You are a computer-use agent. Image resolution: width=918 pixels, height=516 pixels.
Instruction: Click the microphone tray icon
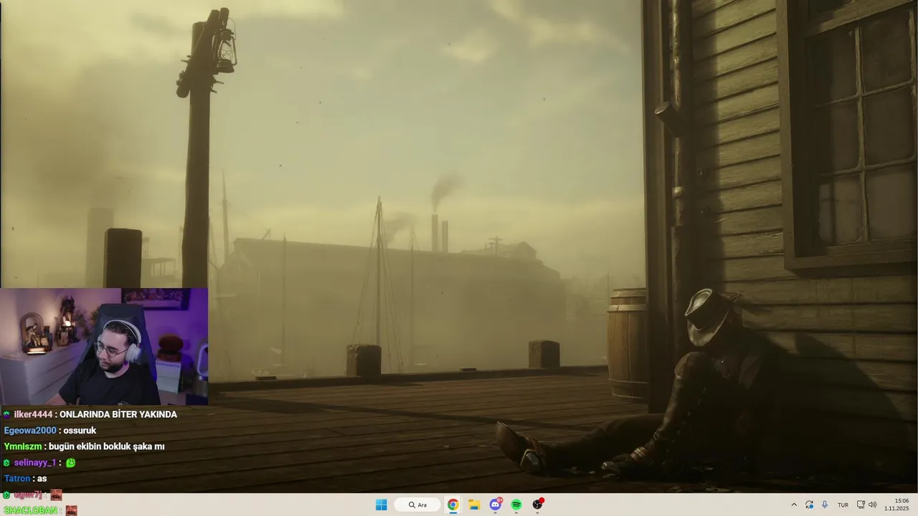click(x=825, y=505)
